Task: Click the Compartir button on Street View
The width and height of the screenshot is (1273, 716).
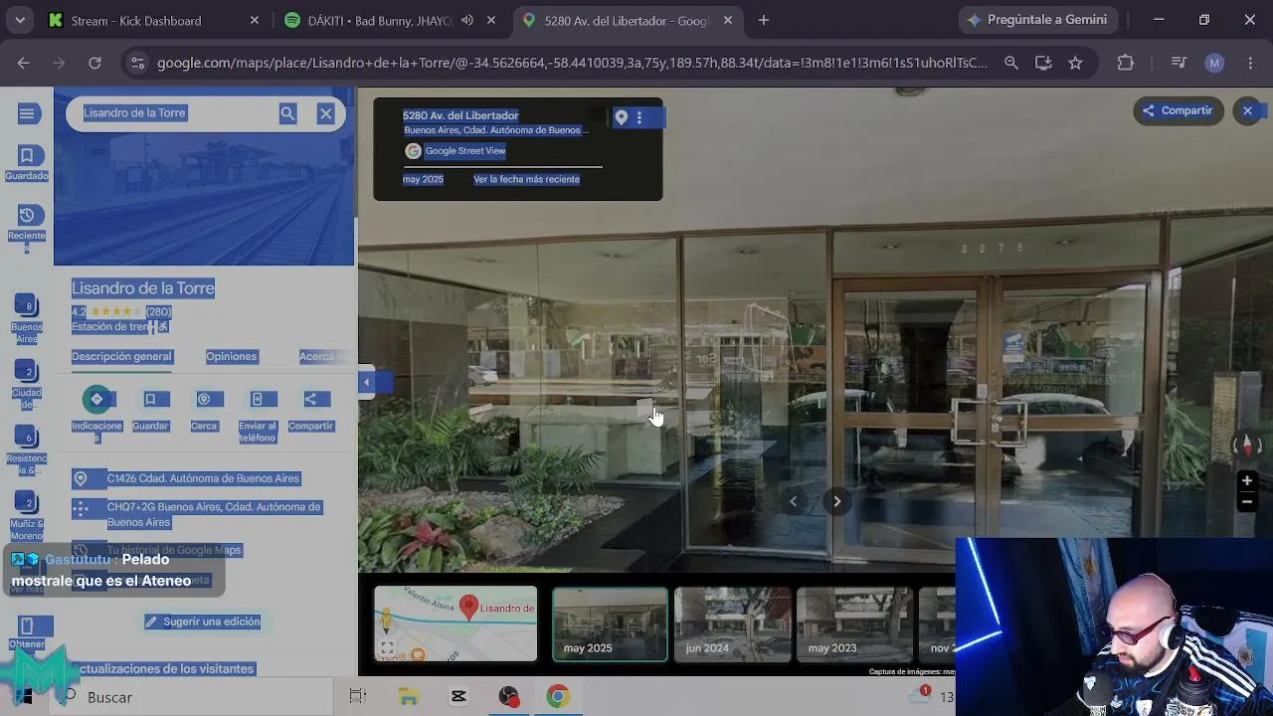Action: 1178,110
